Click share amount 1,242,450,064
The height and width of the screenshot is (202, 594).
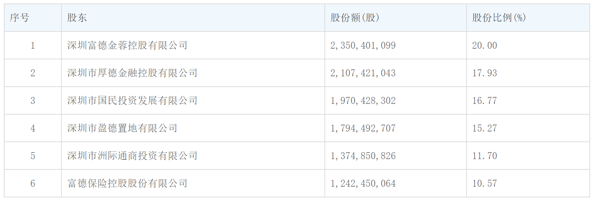363,184
